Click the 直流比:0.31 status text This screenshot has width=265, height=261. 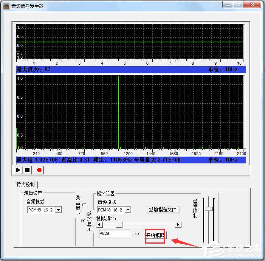point(75,160)
